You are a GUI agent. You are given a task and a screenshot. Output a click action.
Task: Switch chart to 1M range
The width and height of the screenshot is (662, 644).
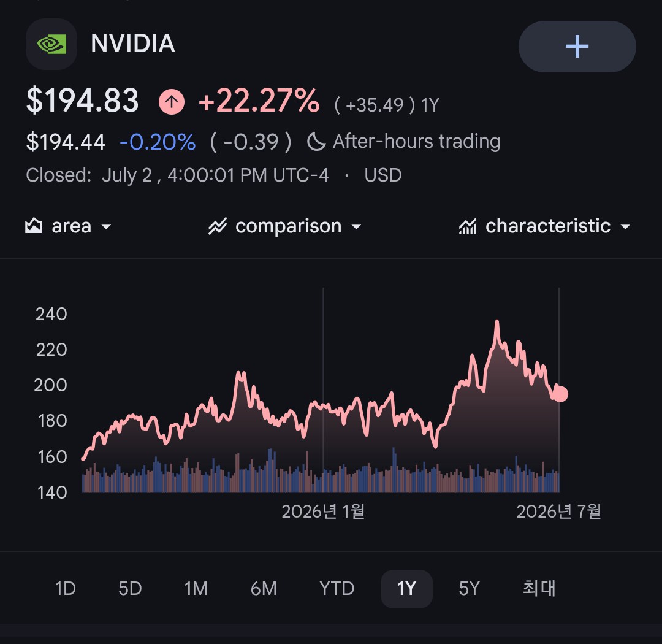(x=196, y=589)
